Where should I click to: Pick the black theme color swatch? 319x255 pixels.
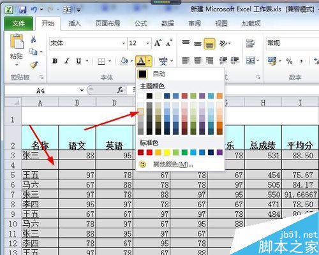[x=149, y=96]
